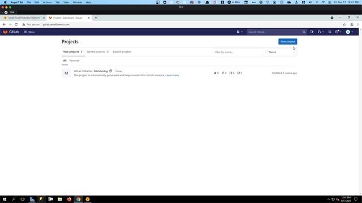Open the Edit menu in the menu bar
This screenshot has width=362, height=203.
coord(37,2)
